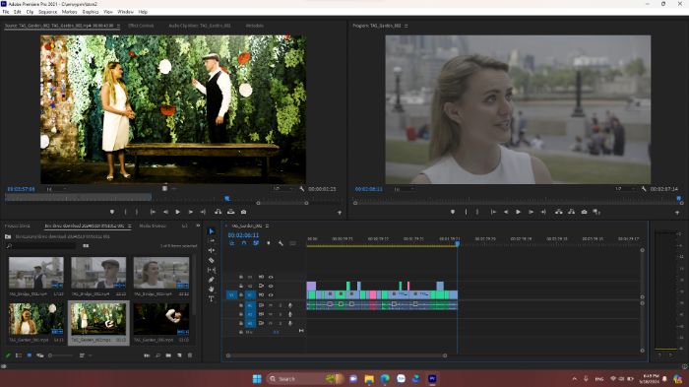
Task: Open the File menu
Action: pyautogui.click(x=6, y=12)
